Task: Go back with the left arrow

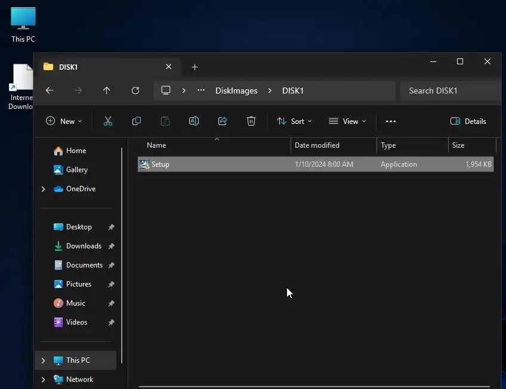Action: tap(50, 91)
